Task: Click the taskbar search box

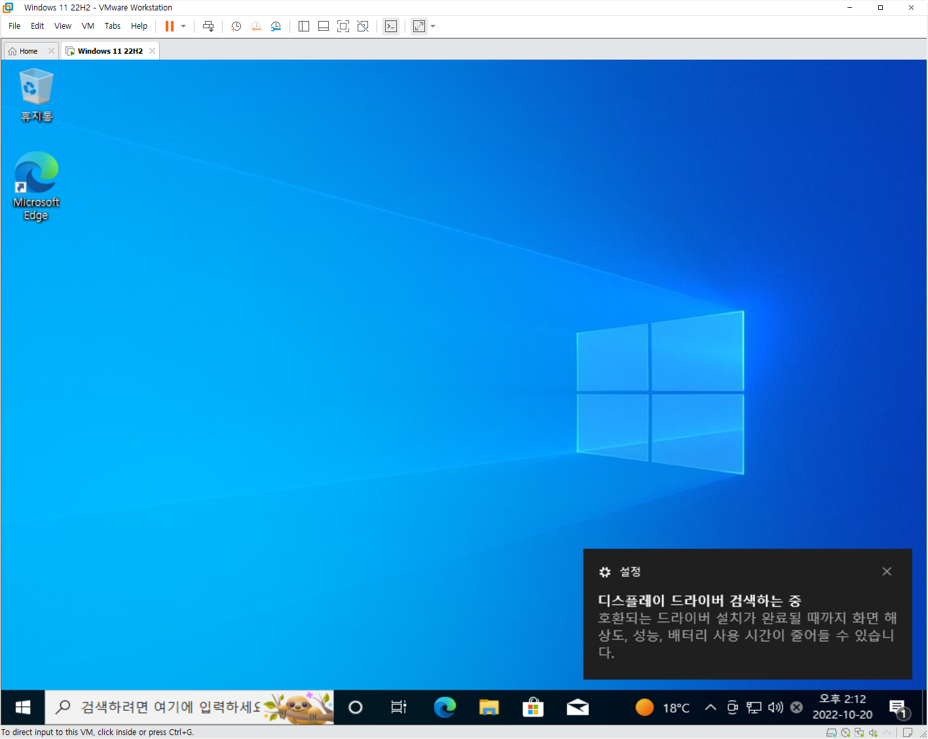Action: (x=189, y=708)
